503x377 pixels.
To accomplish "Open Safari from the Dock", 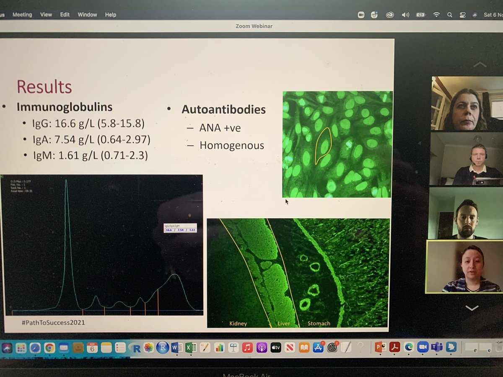I will click(x=35, y=348).
